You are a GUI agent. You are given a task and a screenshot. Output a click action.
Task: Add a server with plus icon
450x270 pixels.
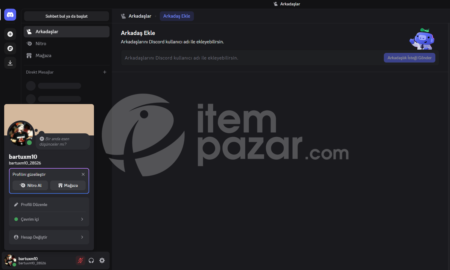(x=10, y=34)
